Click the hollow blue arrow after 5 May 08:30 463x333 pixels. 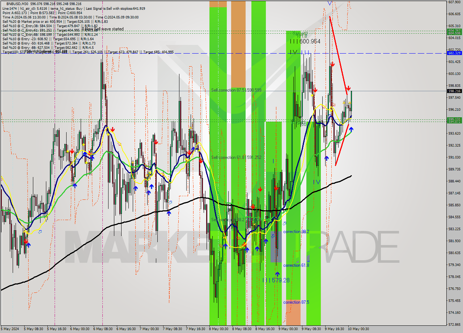pyautogui.click(x=40, y=231)
